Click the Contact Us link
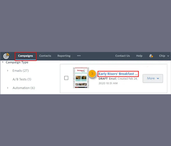Screen dimensions: 171x146 123,56
